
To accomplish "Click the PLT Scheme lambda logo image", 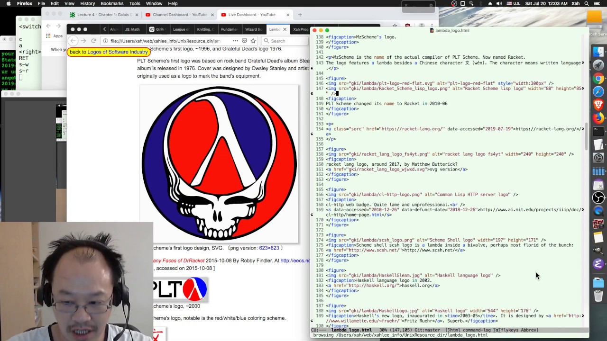I will coord(180,289).
